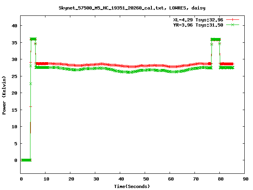
Task: Click y-axis tick label 20
Action: coord(14,93)
